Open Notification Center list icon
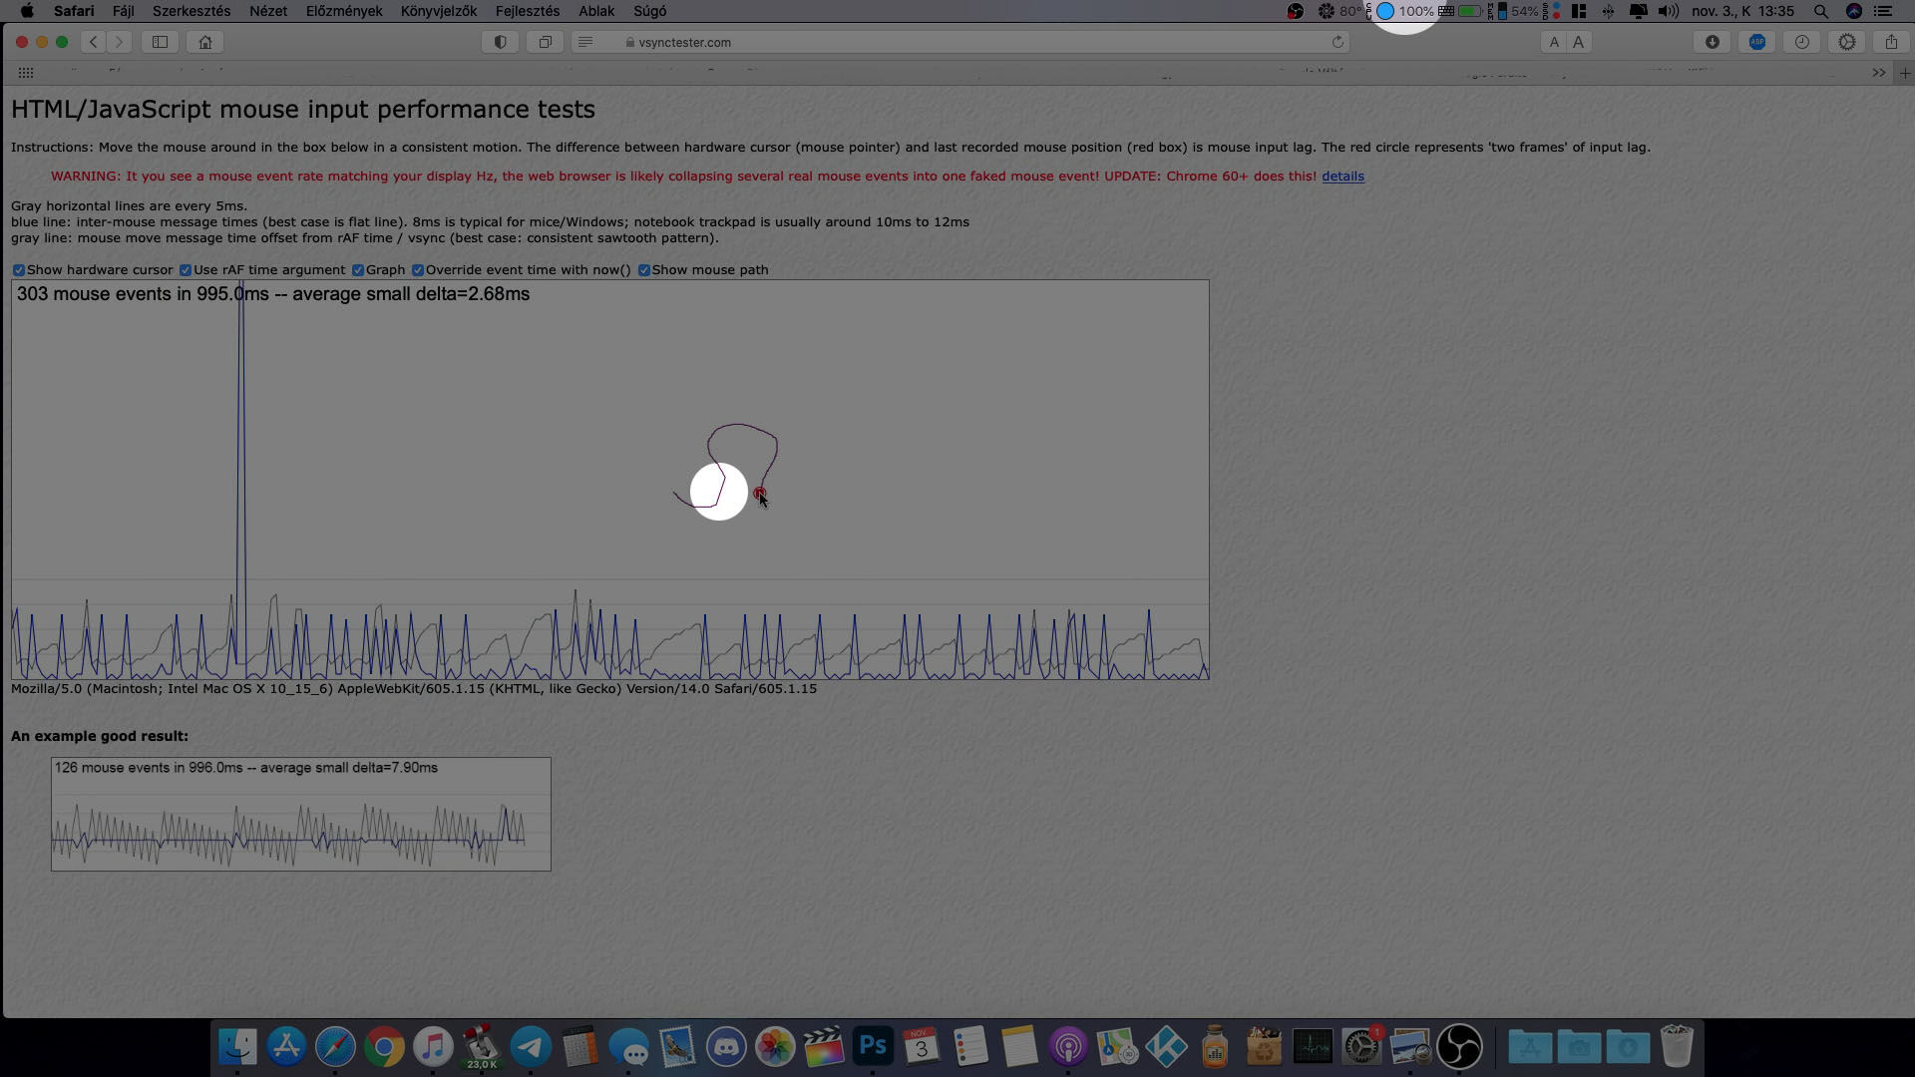Screen dimensions: 1915x1077 [x=1883, y=11]
